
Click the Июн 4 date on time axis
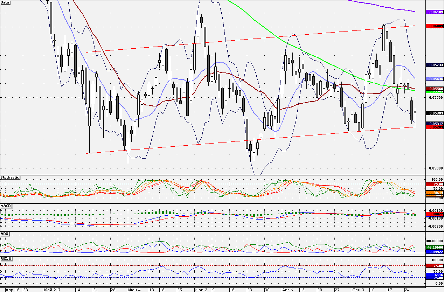(x=134, y=290)
